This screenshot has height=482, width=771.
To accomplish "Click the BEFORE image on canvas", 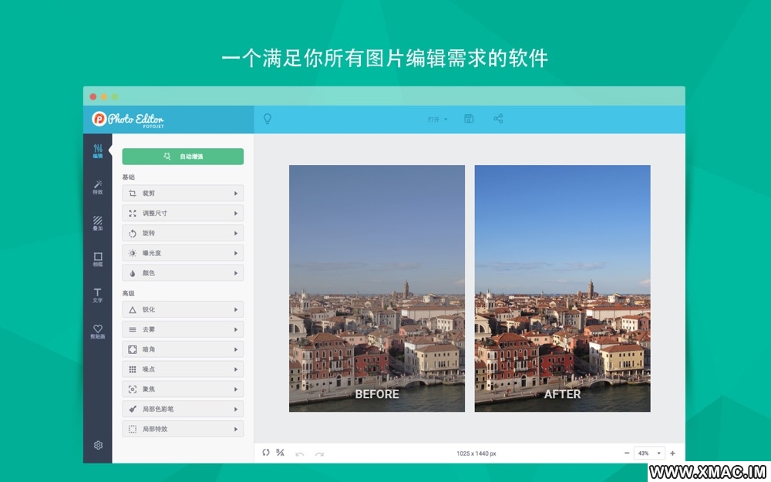I will click(377, 288).
